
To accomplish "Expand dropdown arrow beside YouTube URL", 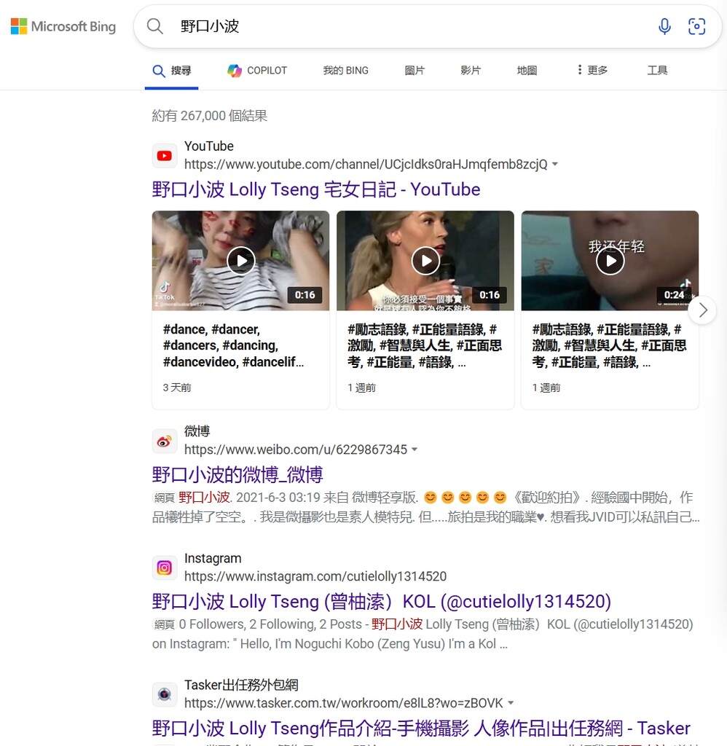I will coord(555,165).
